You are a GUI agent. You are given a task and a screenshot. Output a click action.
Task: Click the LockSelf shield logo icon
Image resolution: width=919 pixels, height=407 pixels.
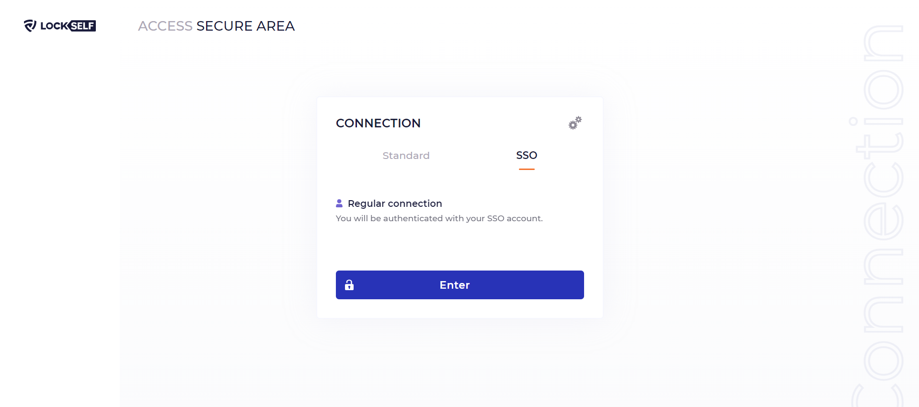coord(30,26)
